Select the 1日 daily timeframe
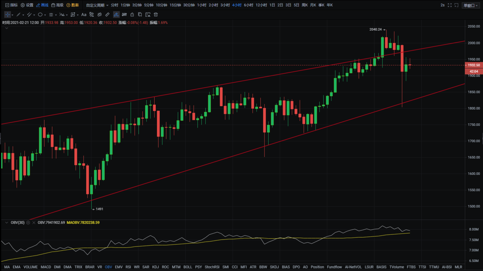This screenshot has width=483, height=271. (272, 5)
